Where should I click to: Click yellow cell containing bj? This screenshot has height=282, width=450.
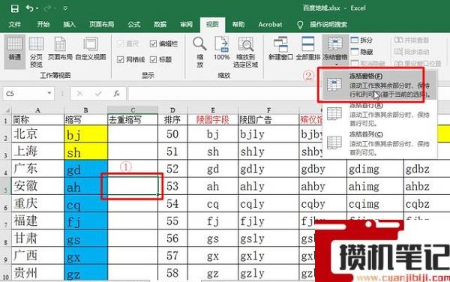pyautogui.click(x=85, y=134)
